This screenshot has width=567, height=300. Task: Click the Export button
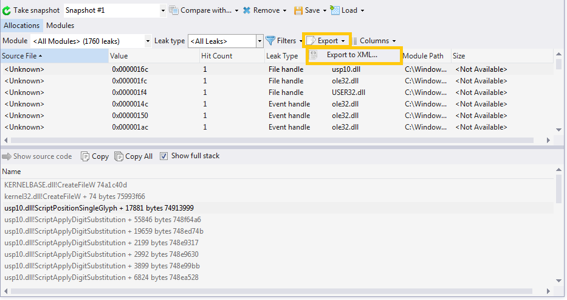click(327, 41)
